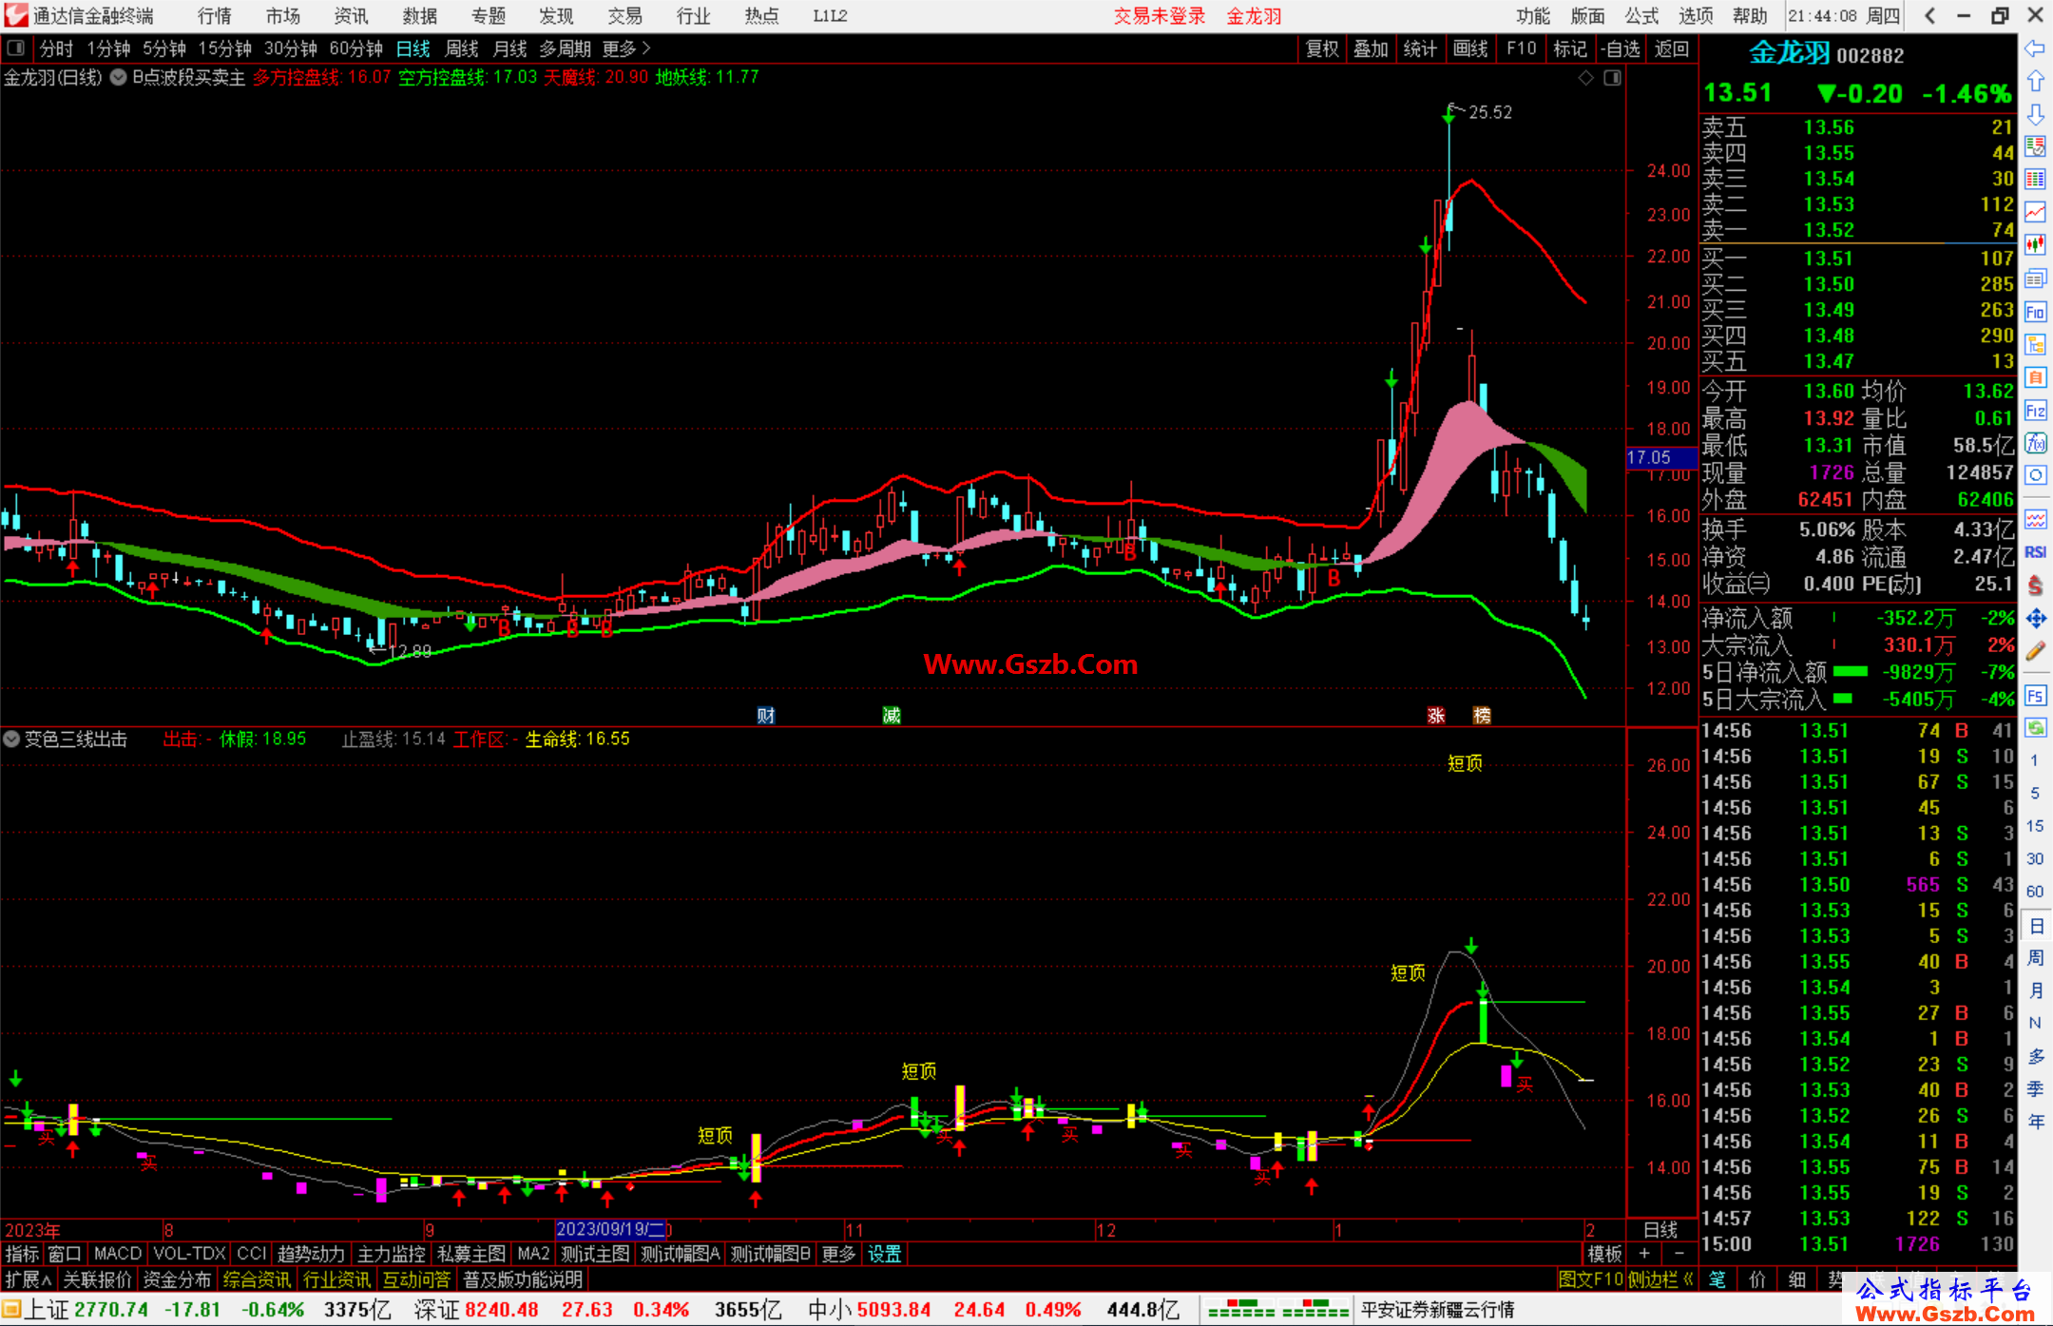This screenshot has height=1326, width=2053.
Task: Select the MACD indicator tab
Action: point(117,1254)
